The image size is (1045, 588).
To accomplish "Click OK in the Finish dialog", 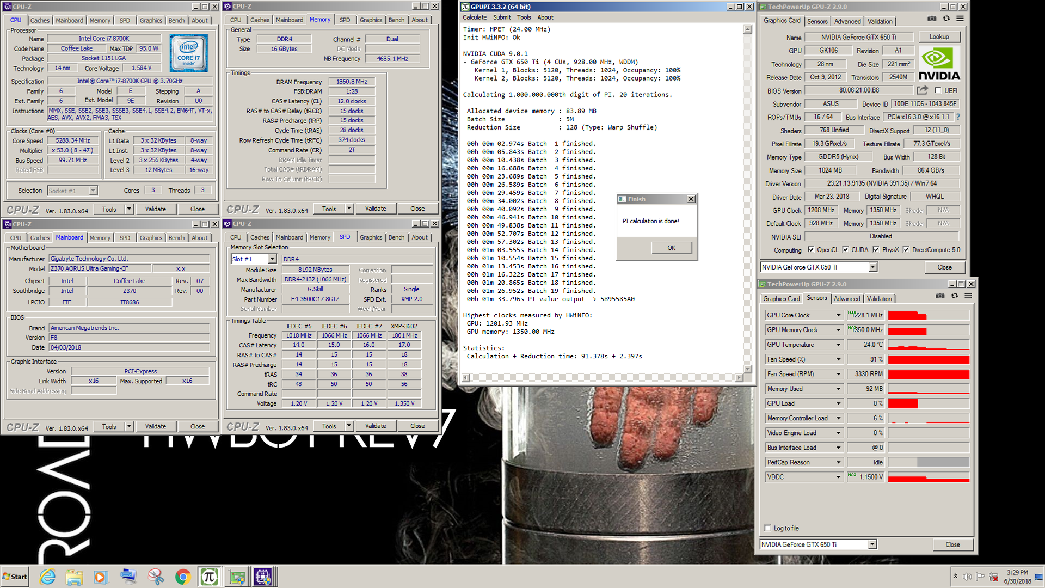I will point(672,248).
